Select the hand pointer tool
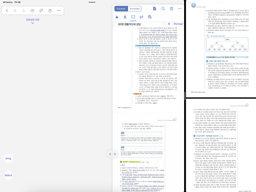Screen dimensions: 256x192 point(117,17)
